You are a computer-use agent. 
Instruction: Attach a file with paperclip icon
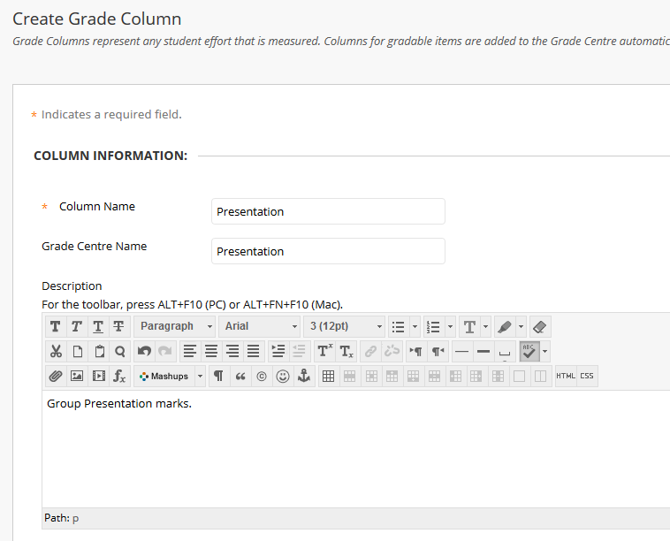coord(56,377)
